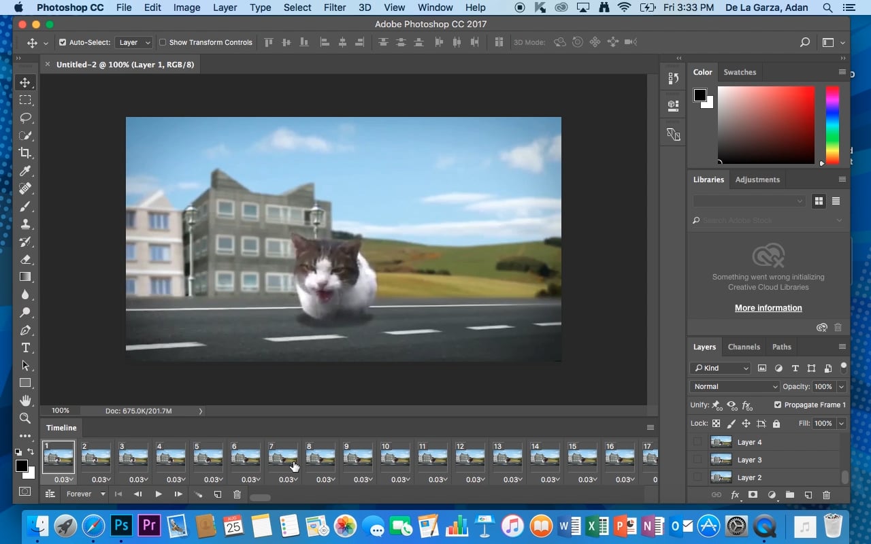Select the Brush tool
The image size is (871, 544).
[x=25, y=206]
